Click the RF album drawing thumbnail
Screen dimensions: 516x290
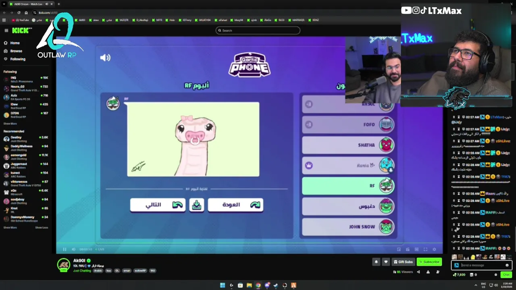[x=193, y=139]
